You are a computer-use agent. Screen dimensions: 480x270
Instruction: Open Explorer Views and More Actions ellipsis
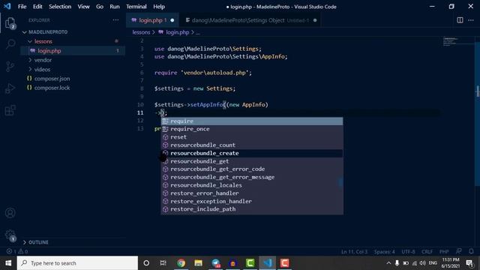(115, 20)
